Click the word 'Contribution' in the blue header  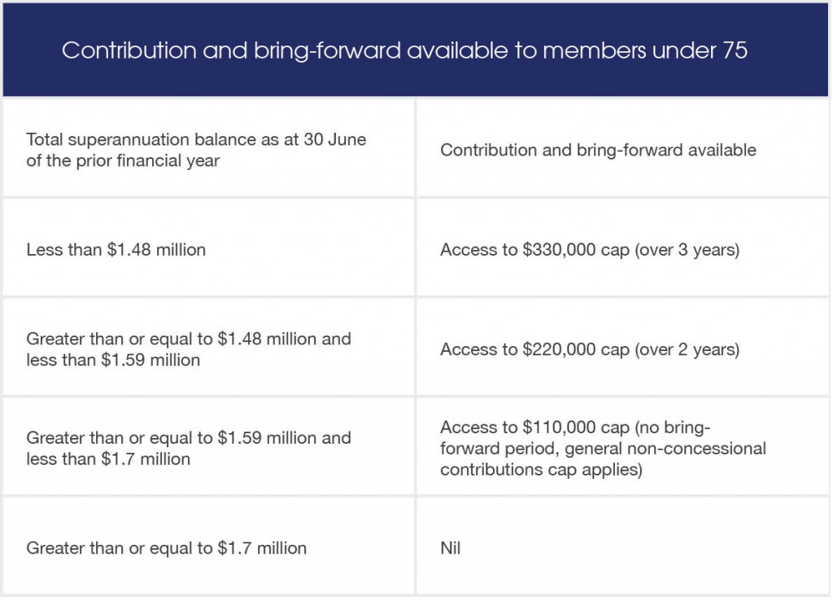pos(129,50)
